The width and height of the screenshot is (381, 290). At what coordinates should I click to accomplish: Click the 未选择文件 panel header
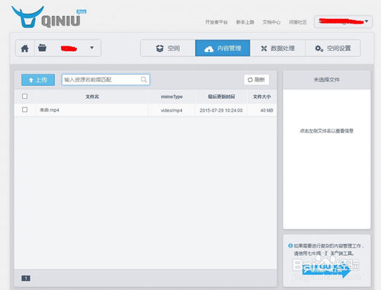pyautogui.click(x=327, y=80)
